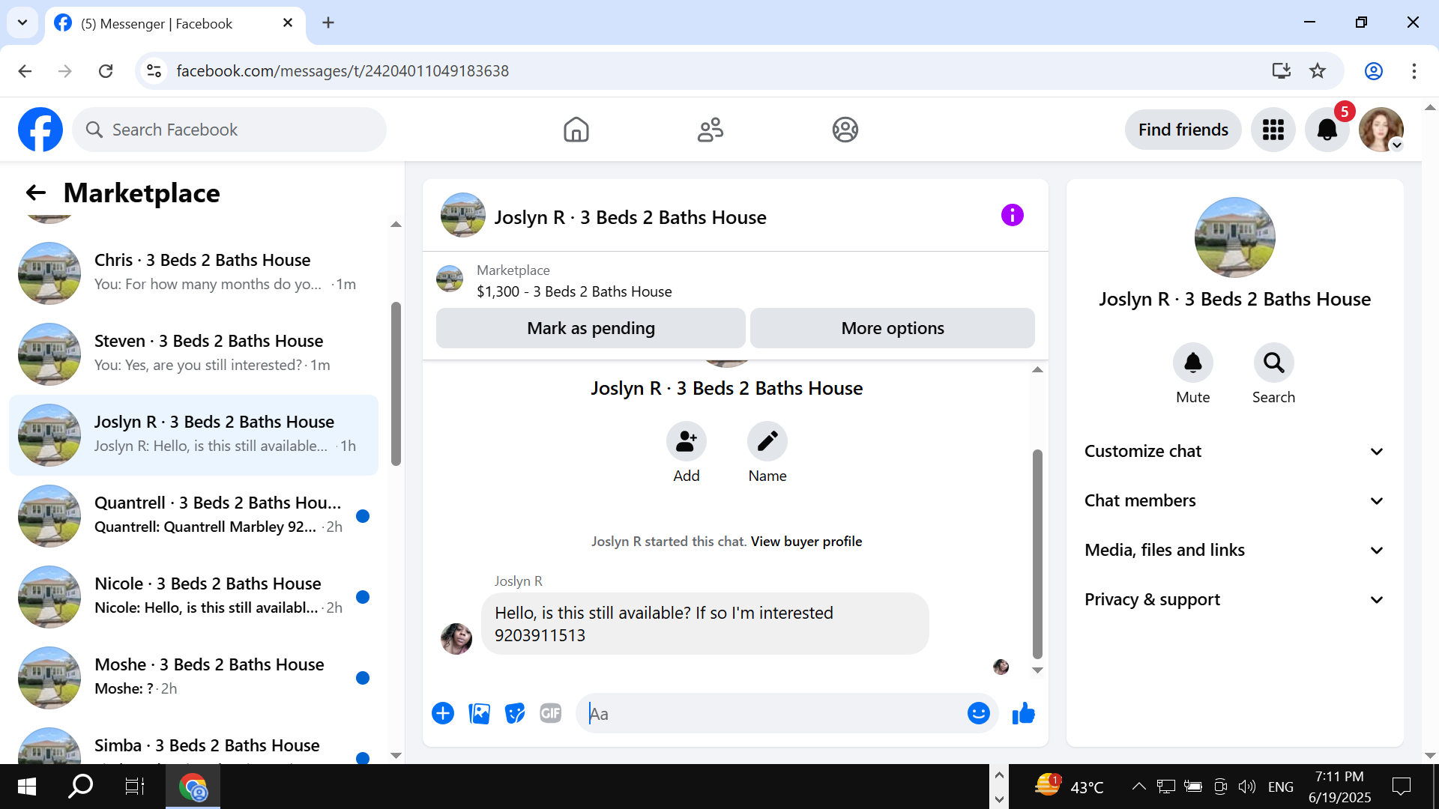Expand Media, files and links section
1439x809 pixels.
point(1234,551)
